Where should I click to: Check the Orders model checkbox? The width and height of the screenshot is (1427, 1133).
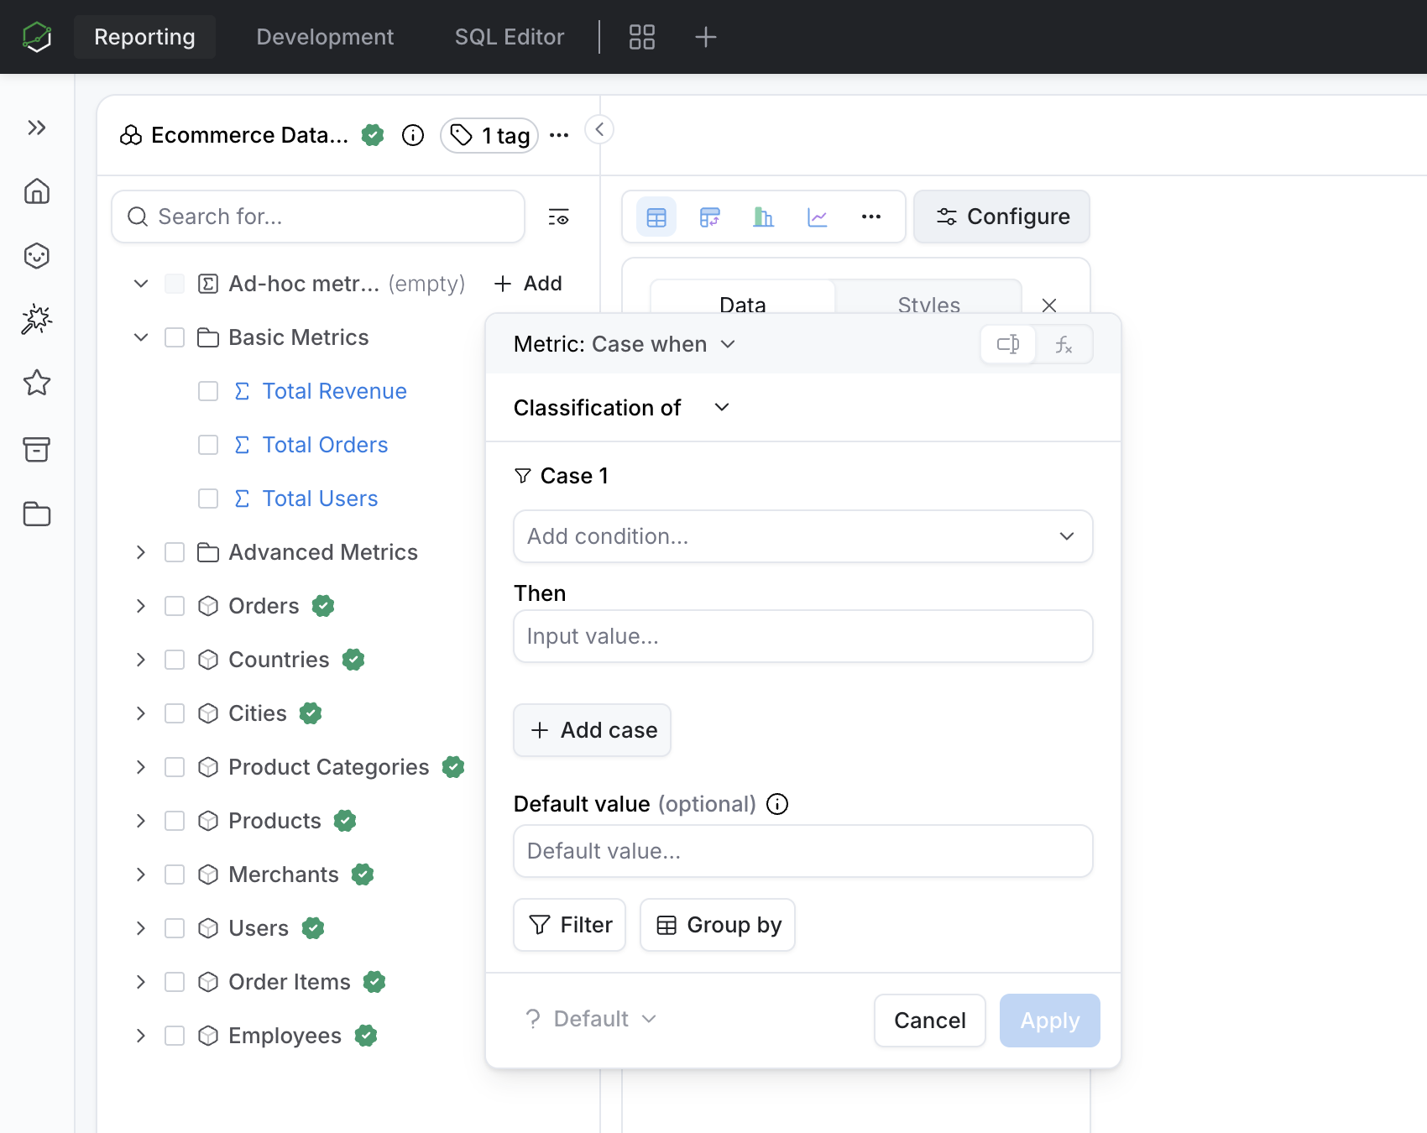tap(175, 606)
